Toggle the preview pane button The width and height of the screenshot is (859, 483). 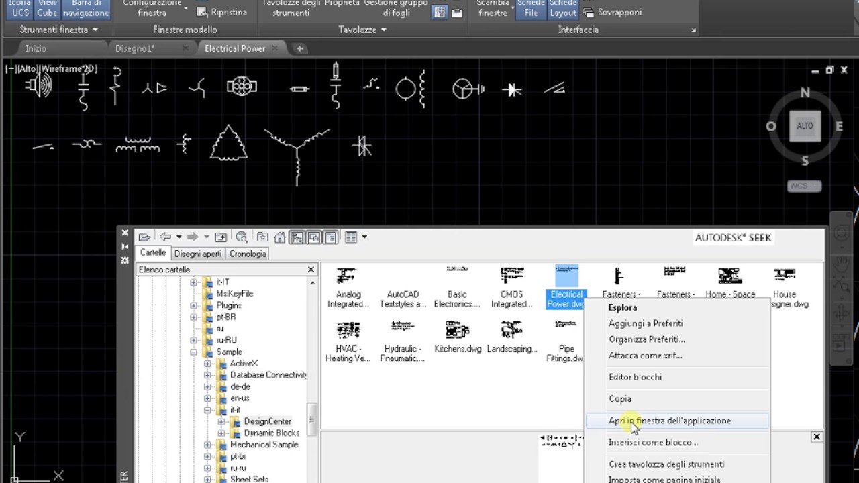tap(313, 237)
